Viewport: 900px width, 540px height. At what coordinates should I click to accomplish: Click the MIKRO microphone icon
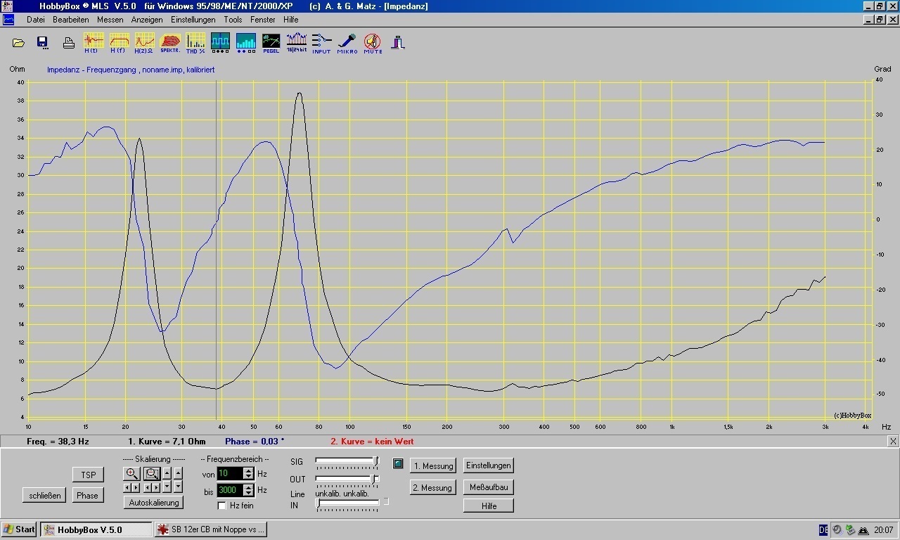tap(347, 42)
